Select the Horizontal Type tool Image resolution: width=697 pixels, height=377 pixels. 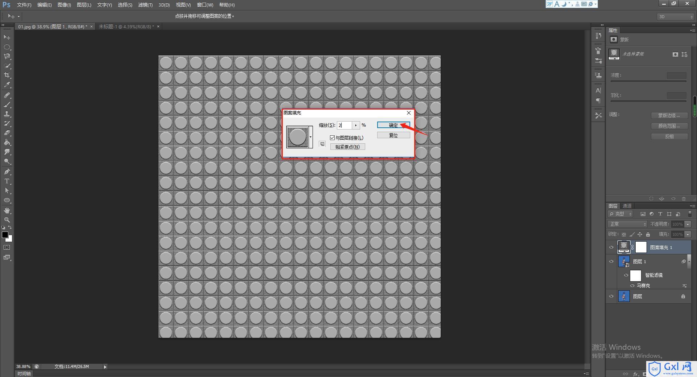point(7,181)
